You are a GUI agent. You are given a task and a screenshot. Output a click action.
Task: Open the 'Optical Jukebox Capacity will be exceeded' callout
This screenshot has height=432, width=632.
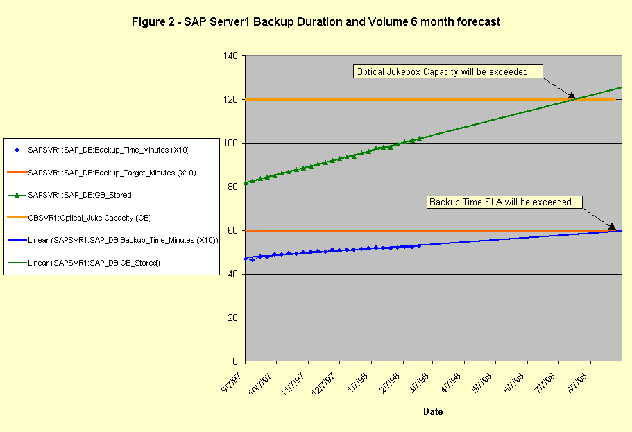click(x=441, y=71)
